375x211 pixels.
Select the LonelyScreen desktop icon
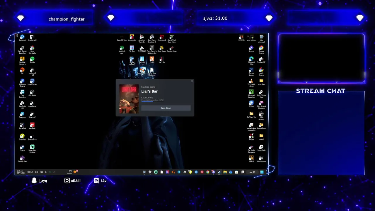click(x=32, y=82)
